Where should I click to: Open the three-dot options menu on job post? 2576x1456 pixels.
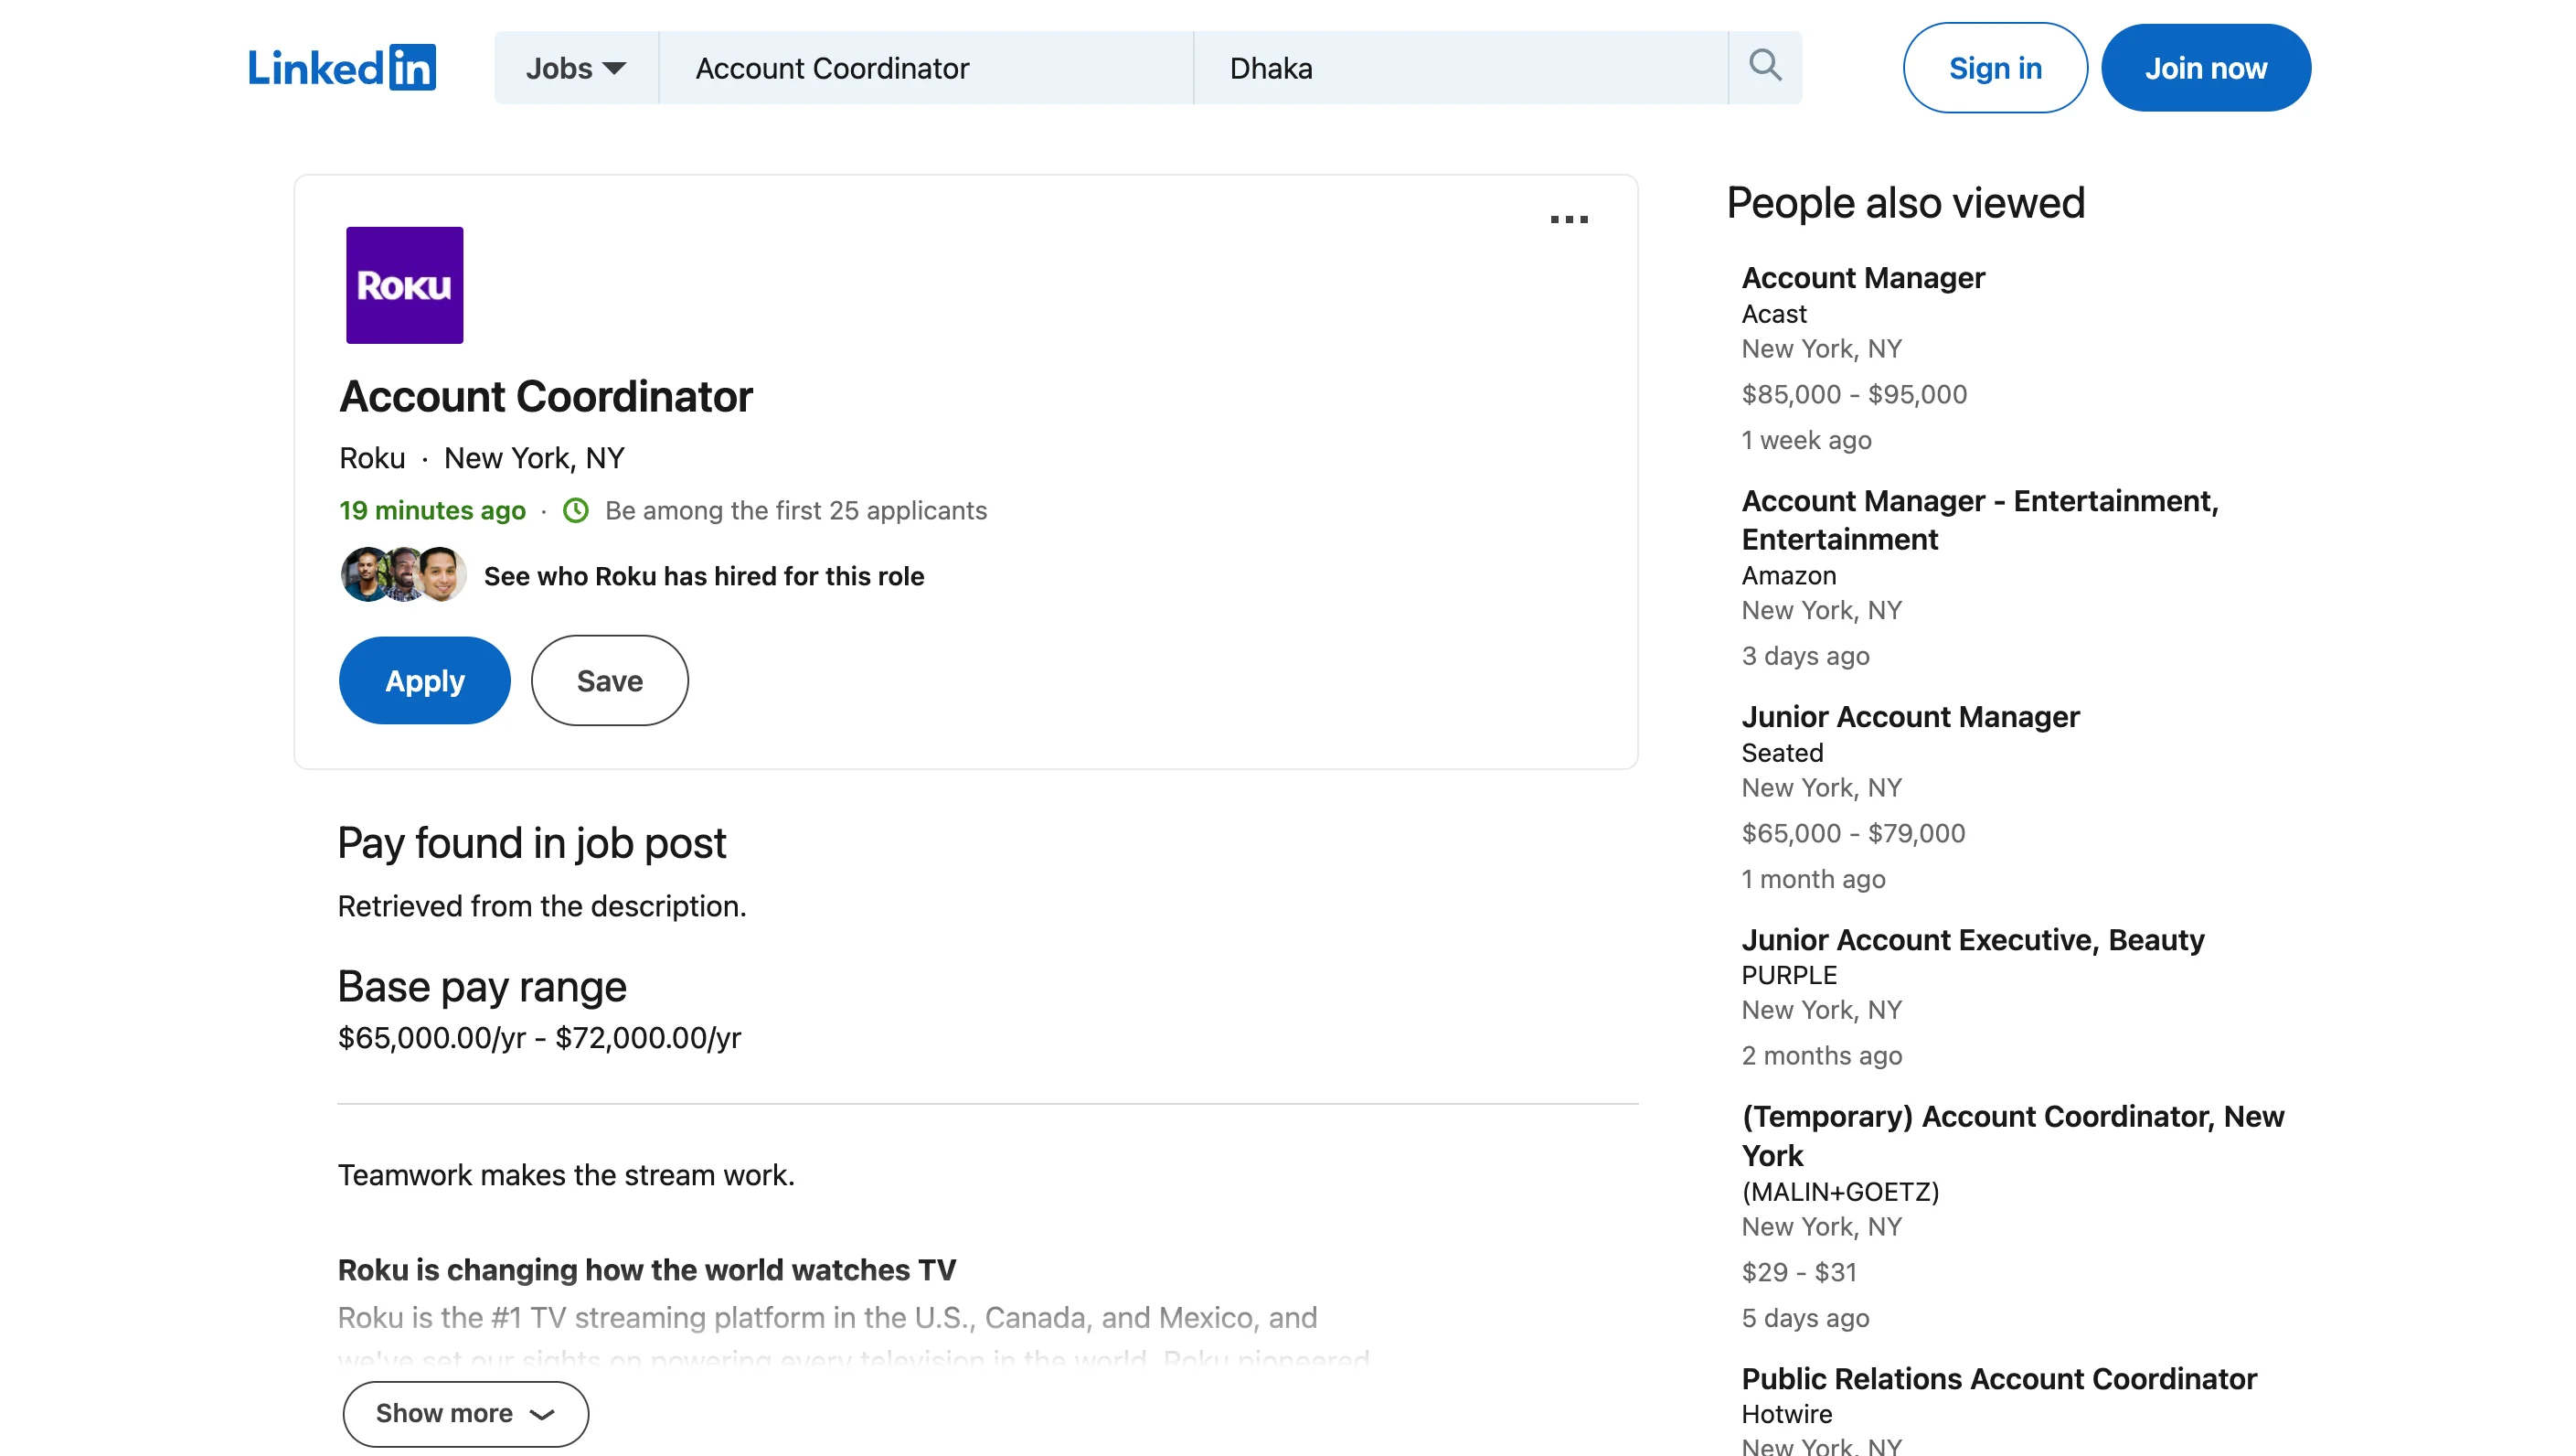click(x=1570, y=219)
